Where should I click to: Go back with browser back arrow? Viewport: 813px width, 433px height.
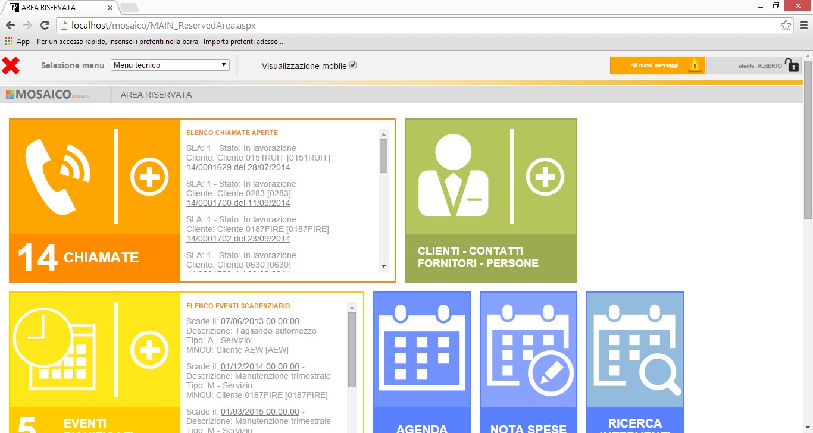[x=10, y=26]
